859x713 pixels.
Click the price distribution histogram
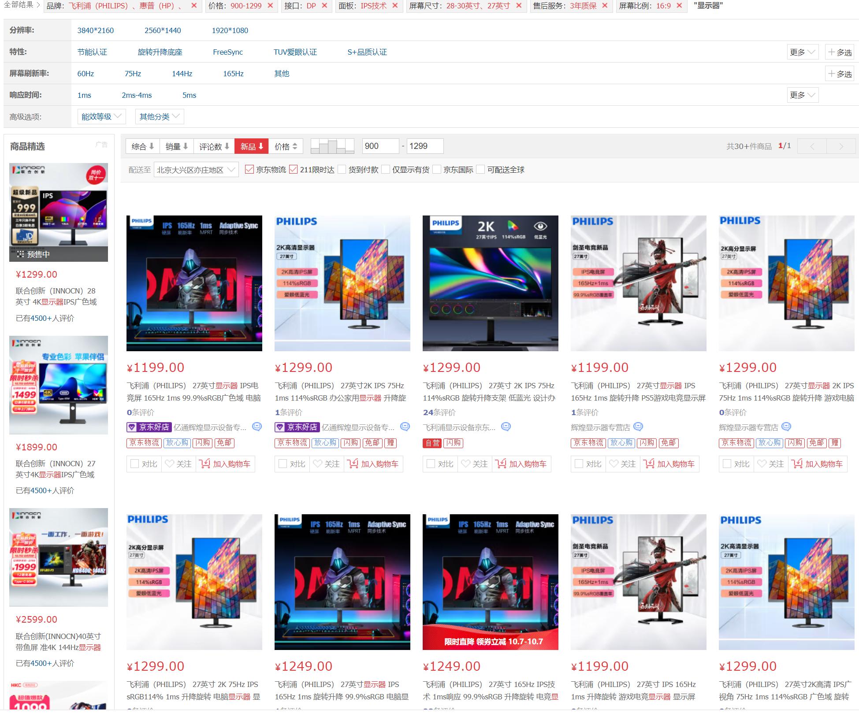[x=332, y=146]
